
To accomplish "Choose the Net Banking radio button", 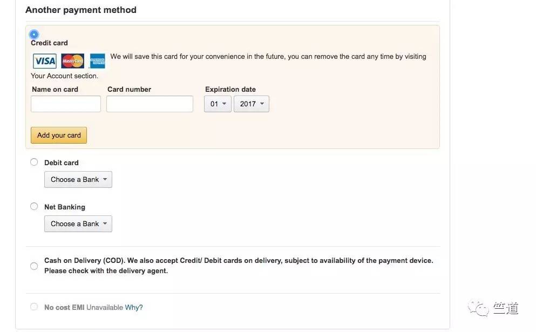I will coord(34,206).
